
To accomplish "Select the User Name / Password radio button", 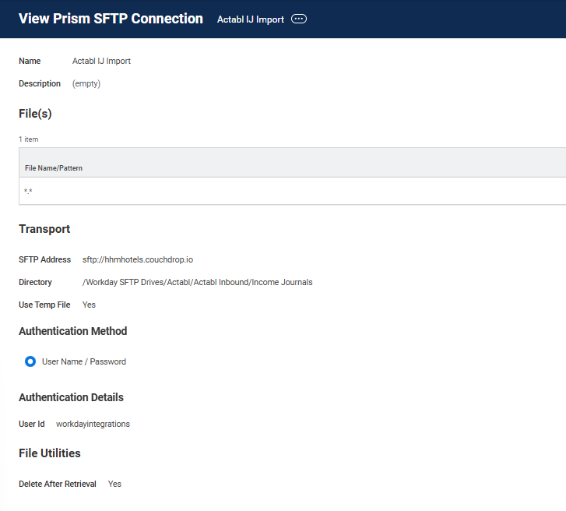I will 30,361.
